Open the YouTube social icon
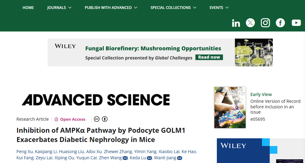Image resolution: width=305 pixels, height=163 pixels. (296, 23)
